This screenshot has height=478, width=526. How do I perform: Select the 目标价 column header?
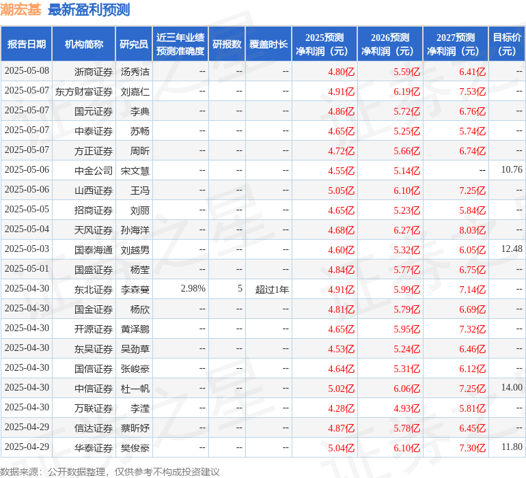(x=507, y=44)
